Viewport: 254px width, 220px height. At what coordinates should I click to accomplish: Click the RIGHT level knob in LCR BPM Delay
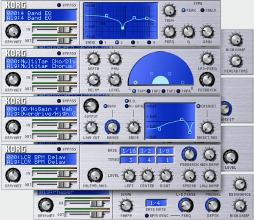click(166, 176)
